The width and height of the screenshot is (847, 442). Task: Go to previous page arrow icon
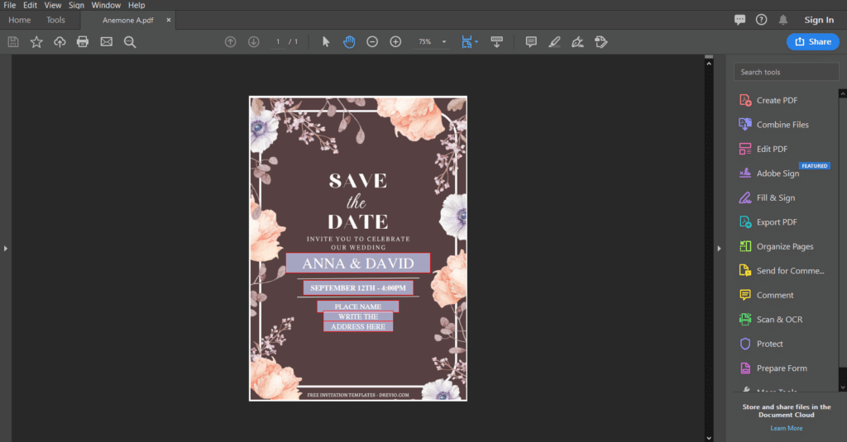click(x=230, y=41)
